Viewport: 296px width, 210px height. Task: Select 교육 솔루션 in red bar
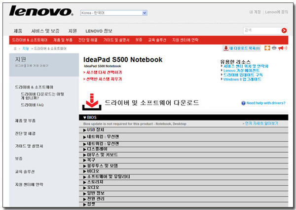tap(157, 40)
